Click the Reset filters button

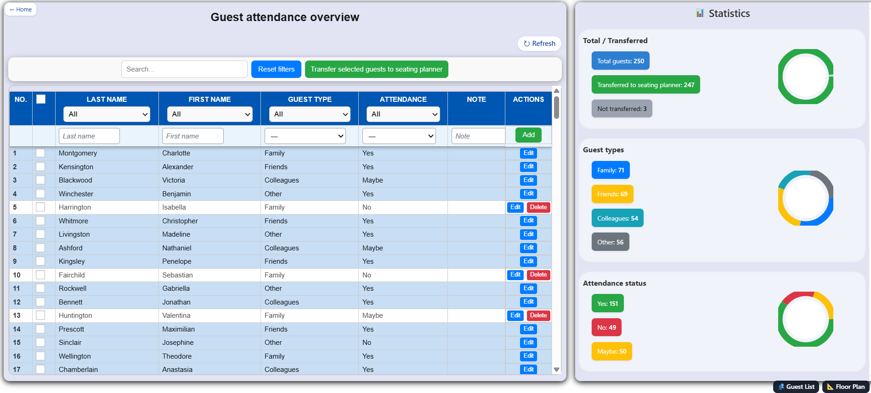coord(276,69)
